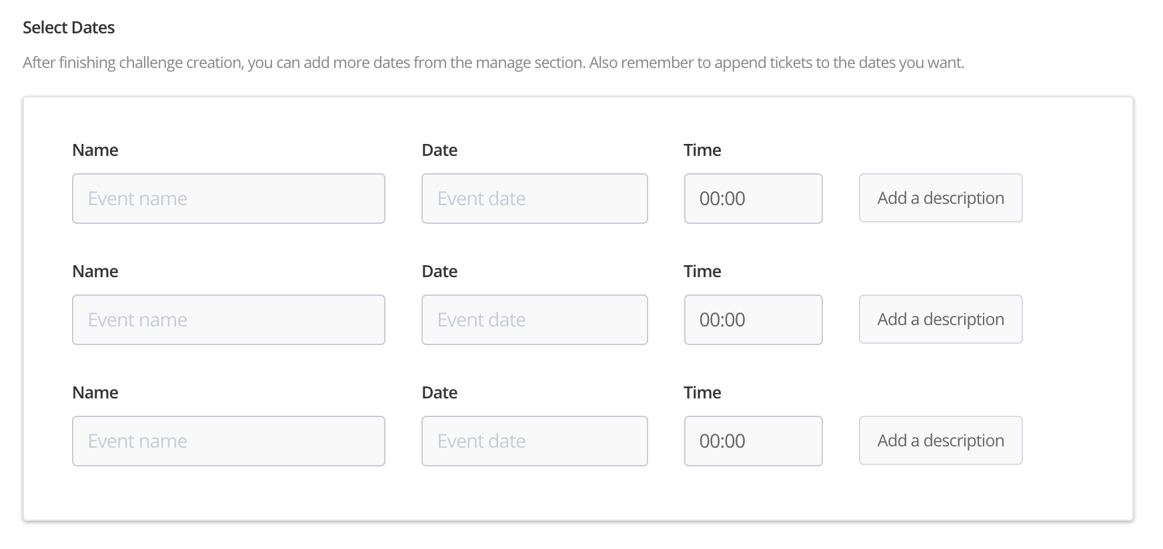Open the first row's Event date field

tap(534, 199)
